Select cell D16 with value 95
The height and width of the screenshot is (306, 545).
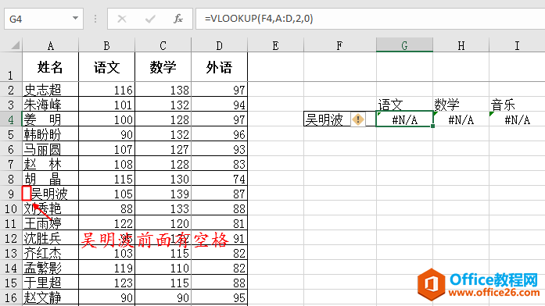[x=219, y=297]
